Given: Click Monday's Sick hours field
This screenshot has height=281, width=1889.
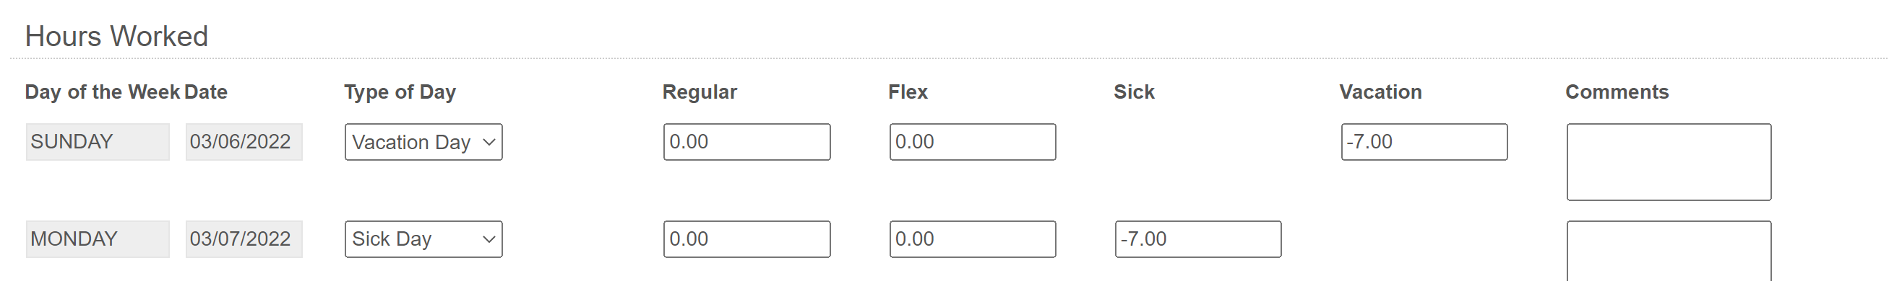Looking at the screenshot, I should pyautogui.click(x=1198, y=239).
